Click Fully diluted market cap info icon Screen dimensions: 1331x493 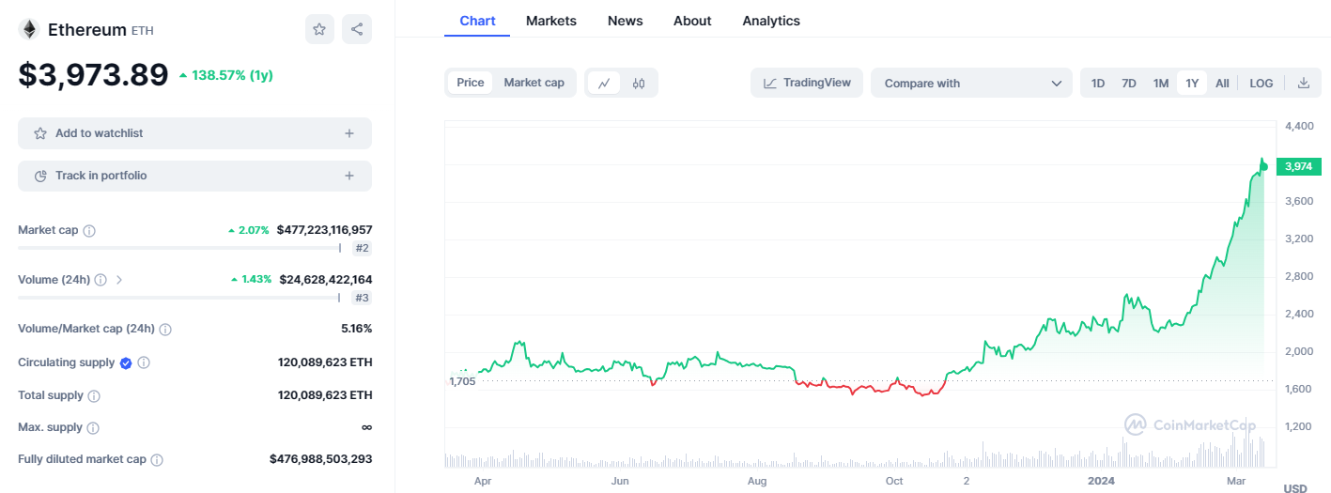coord(157,460)
